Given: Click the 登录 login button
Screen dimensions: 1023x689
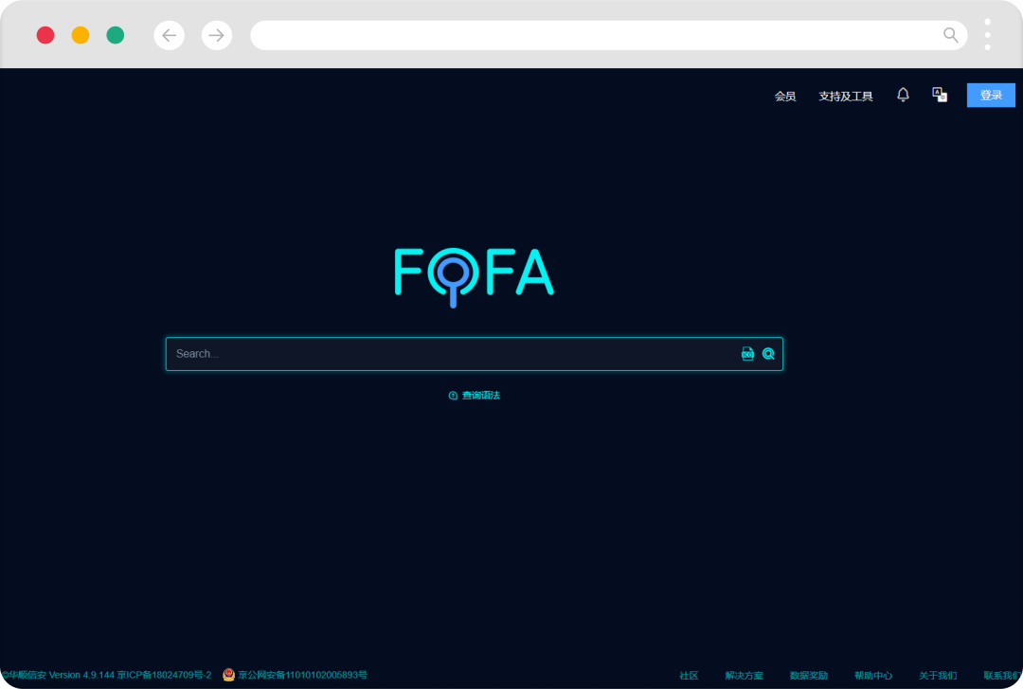Looking at the screenshot, I should [991, 96].
